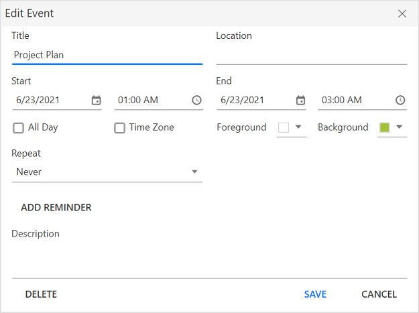Focus the Title field containing Project Plan
Screen dimensions: 419x313
[107, 55]
